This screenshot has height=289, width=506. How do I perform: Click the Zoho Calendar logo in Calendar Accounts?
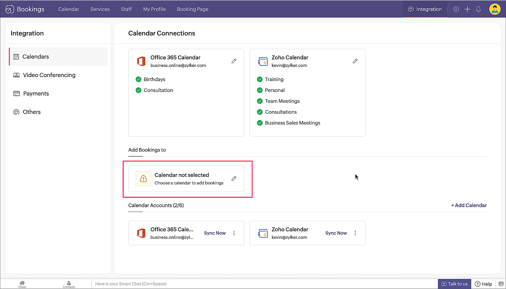(263, 233)
